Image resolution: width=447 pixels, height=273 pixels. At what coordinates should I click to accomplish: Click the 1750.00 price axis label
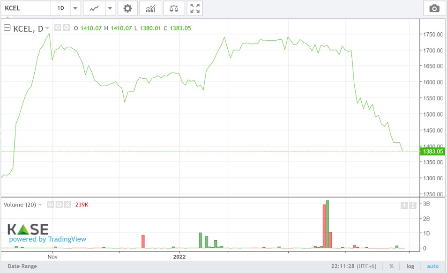point(433,35)
